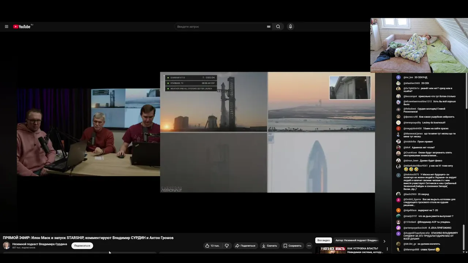Click chat message 'Я ЈЕКА ПРЯГОЖИКС'
Screen dimensions: 468x263
tap(440, 228)
